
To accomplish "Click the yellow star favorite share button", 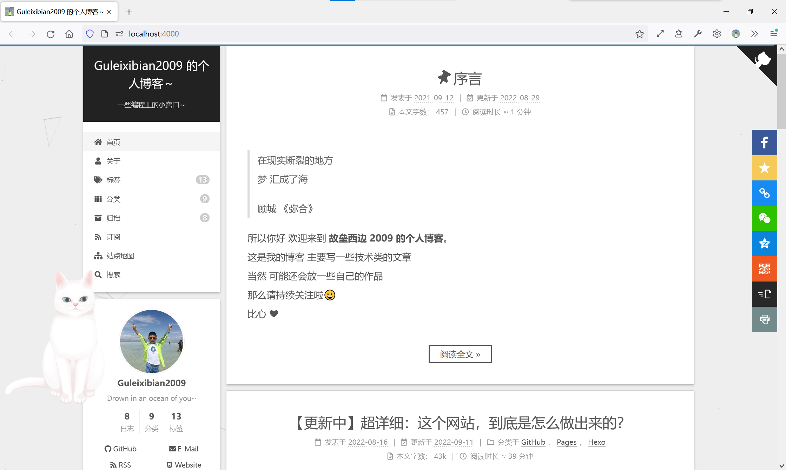I will 764,168.
